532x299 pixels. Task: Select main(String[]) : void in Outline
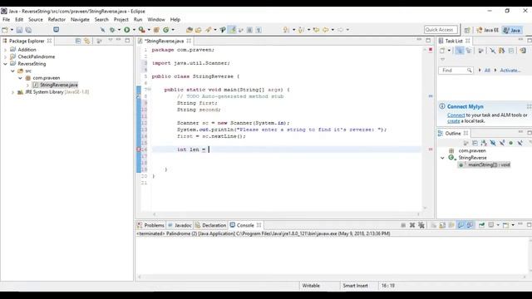point(489,164)
